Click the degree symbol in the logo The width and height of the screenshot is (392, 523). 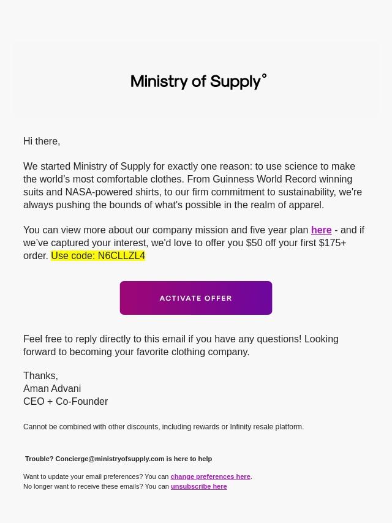(264, 77)
